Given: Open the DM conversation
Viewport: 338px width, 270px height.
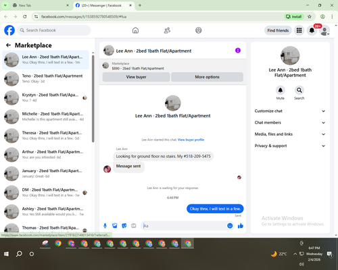Looking at the screenshot, I should (x=45, y=192).
